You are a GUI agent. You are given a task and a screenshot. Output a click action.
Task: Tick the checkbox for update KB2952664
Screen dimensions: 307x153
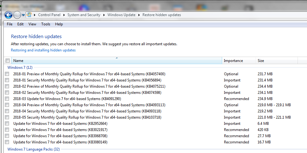[x=7, y=124]
